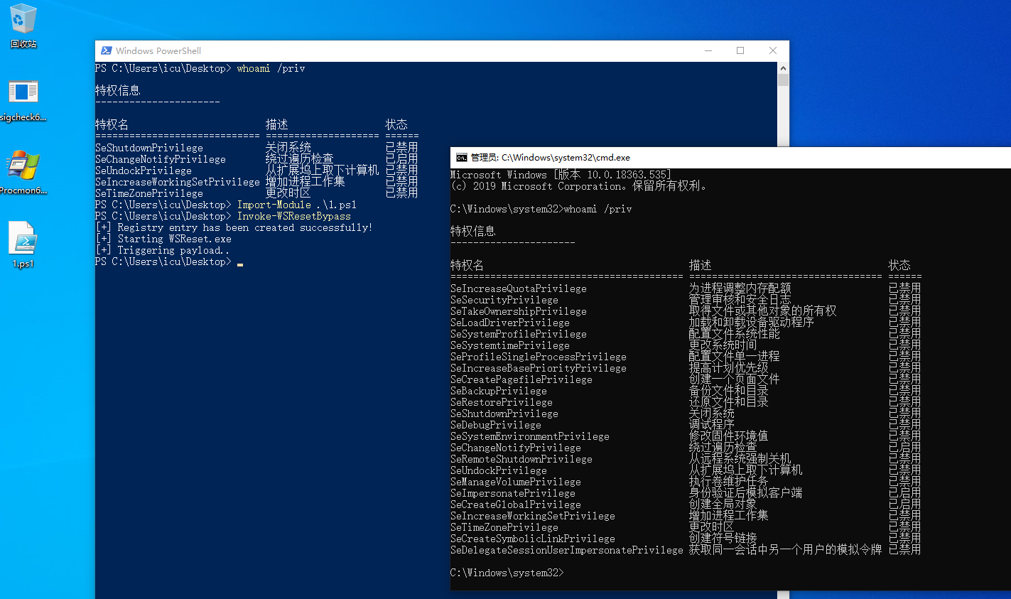Click SeTimeZonePrivilege in the cmd window
Screen dimensions: 1011x599
tap(504, 527)
